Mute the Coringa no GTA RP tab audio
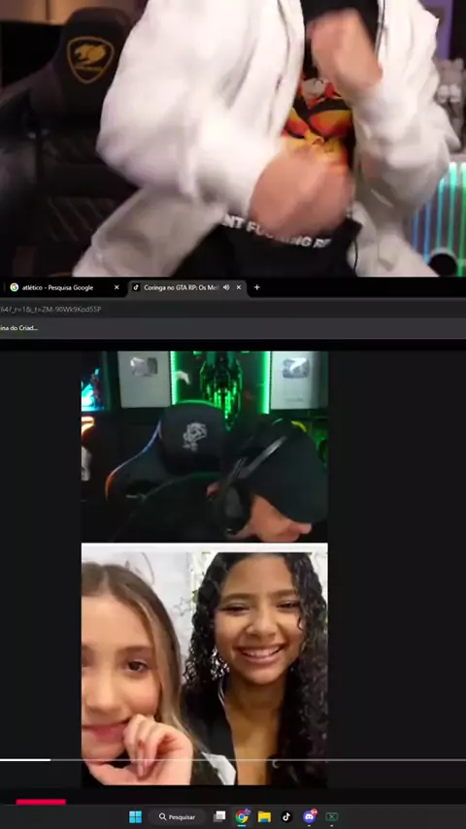466x829 pixels. tap(226, 287)
